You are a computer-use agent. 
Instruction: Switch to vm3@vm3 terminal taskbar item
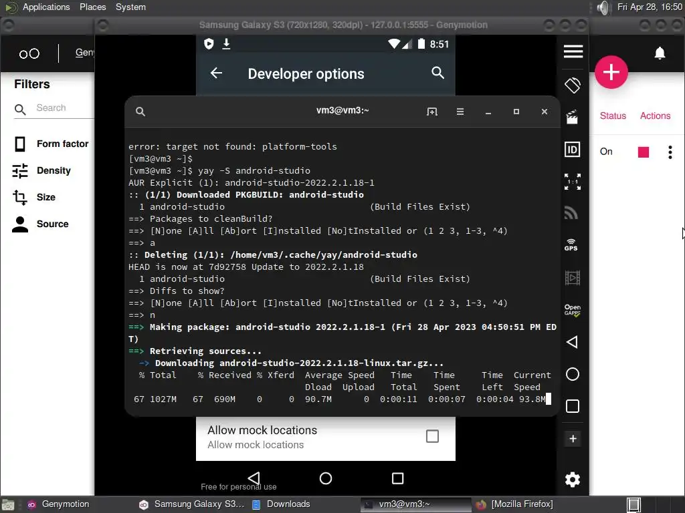pyautogui.click(x=415, y=504)
